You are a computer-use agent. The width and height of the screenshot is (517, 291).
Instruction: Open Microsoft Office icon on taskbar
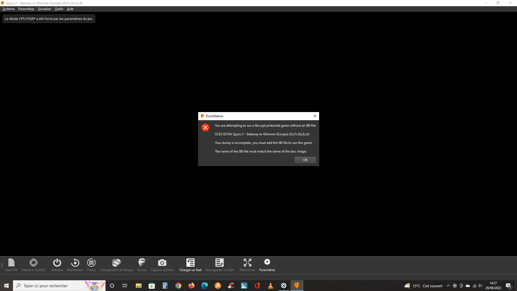pos(257,286)
